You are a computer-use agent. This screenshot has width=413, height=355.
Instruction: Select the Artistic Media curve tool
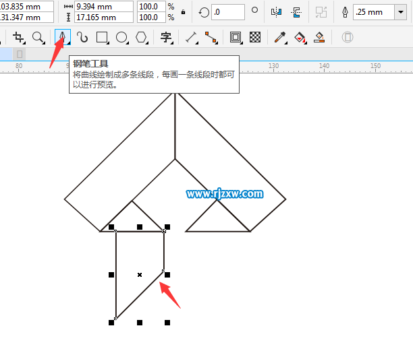pyautogui.click(x=82, y=37)
